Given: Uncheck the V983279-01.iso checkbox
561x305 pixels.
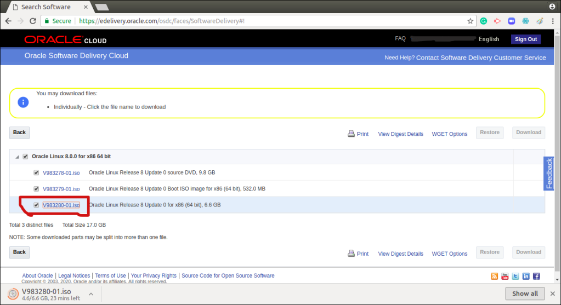Looking at the screenshot, I should 36,188.
